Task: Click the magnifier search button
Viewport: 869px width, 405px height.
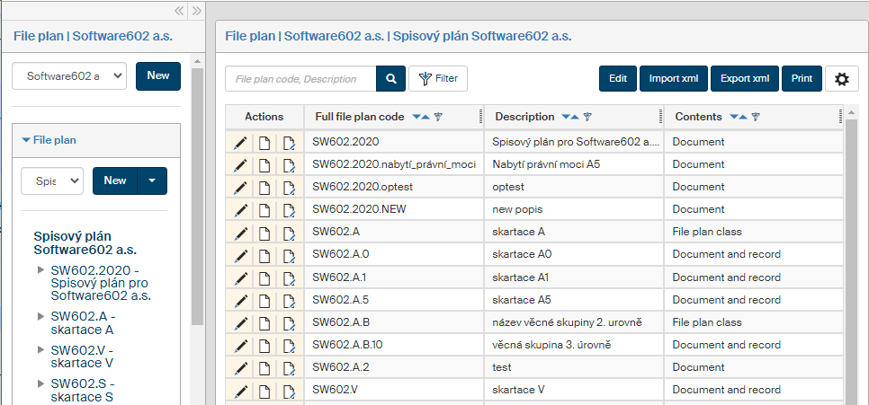Action: coord(390,79)
